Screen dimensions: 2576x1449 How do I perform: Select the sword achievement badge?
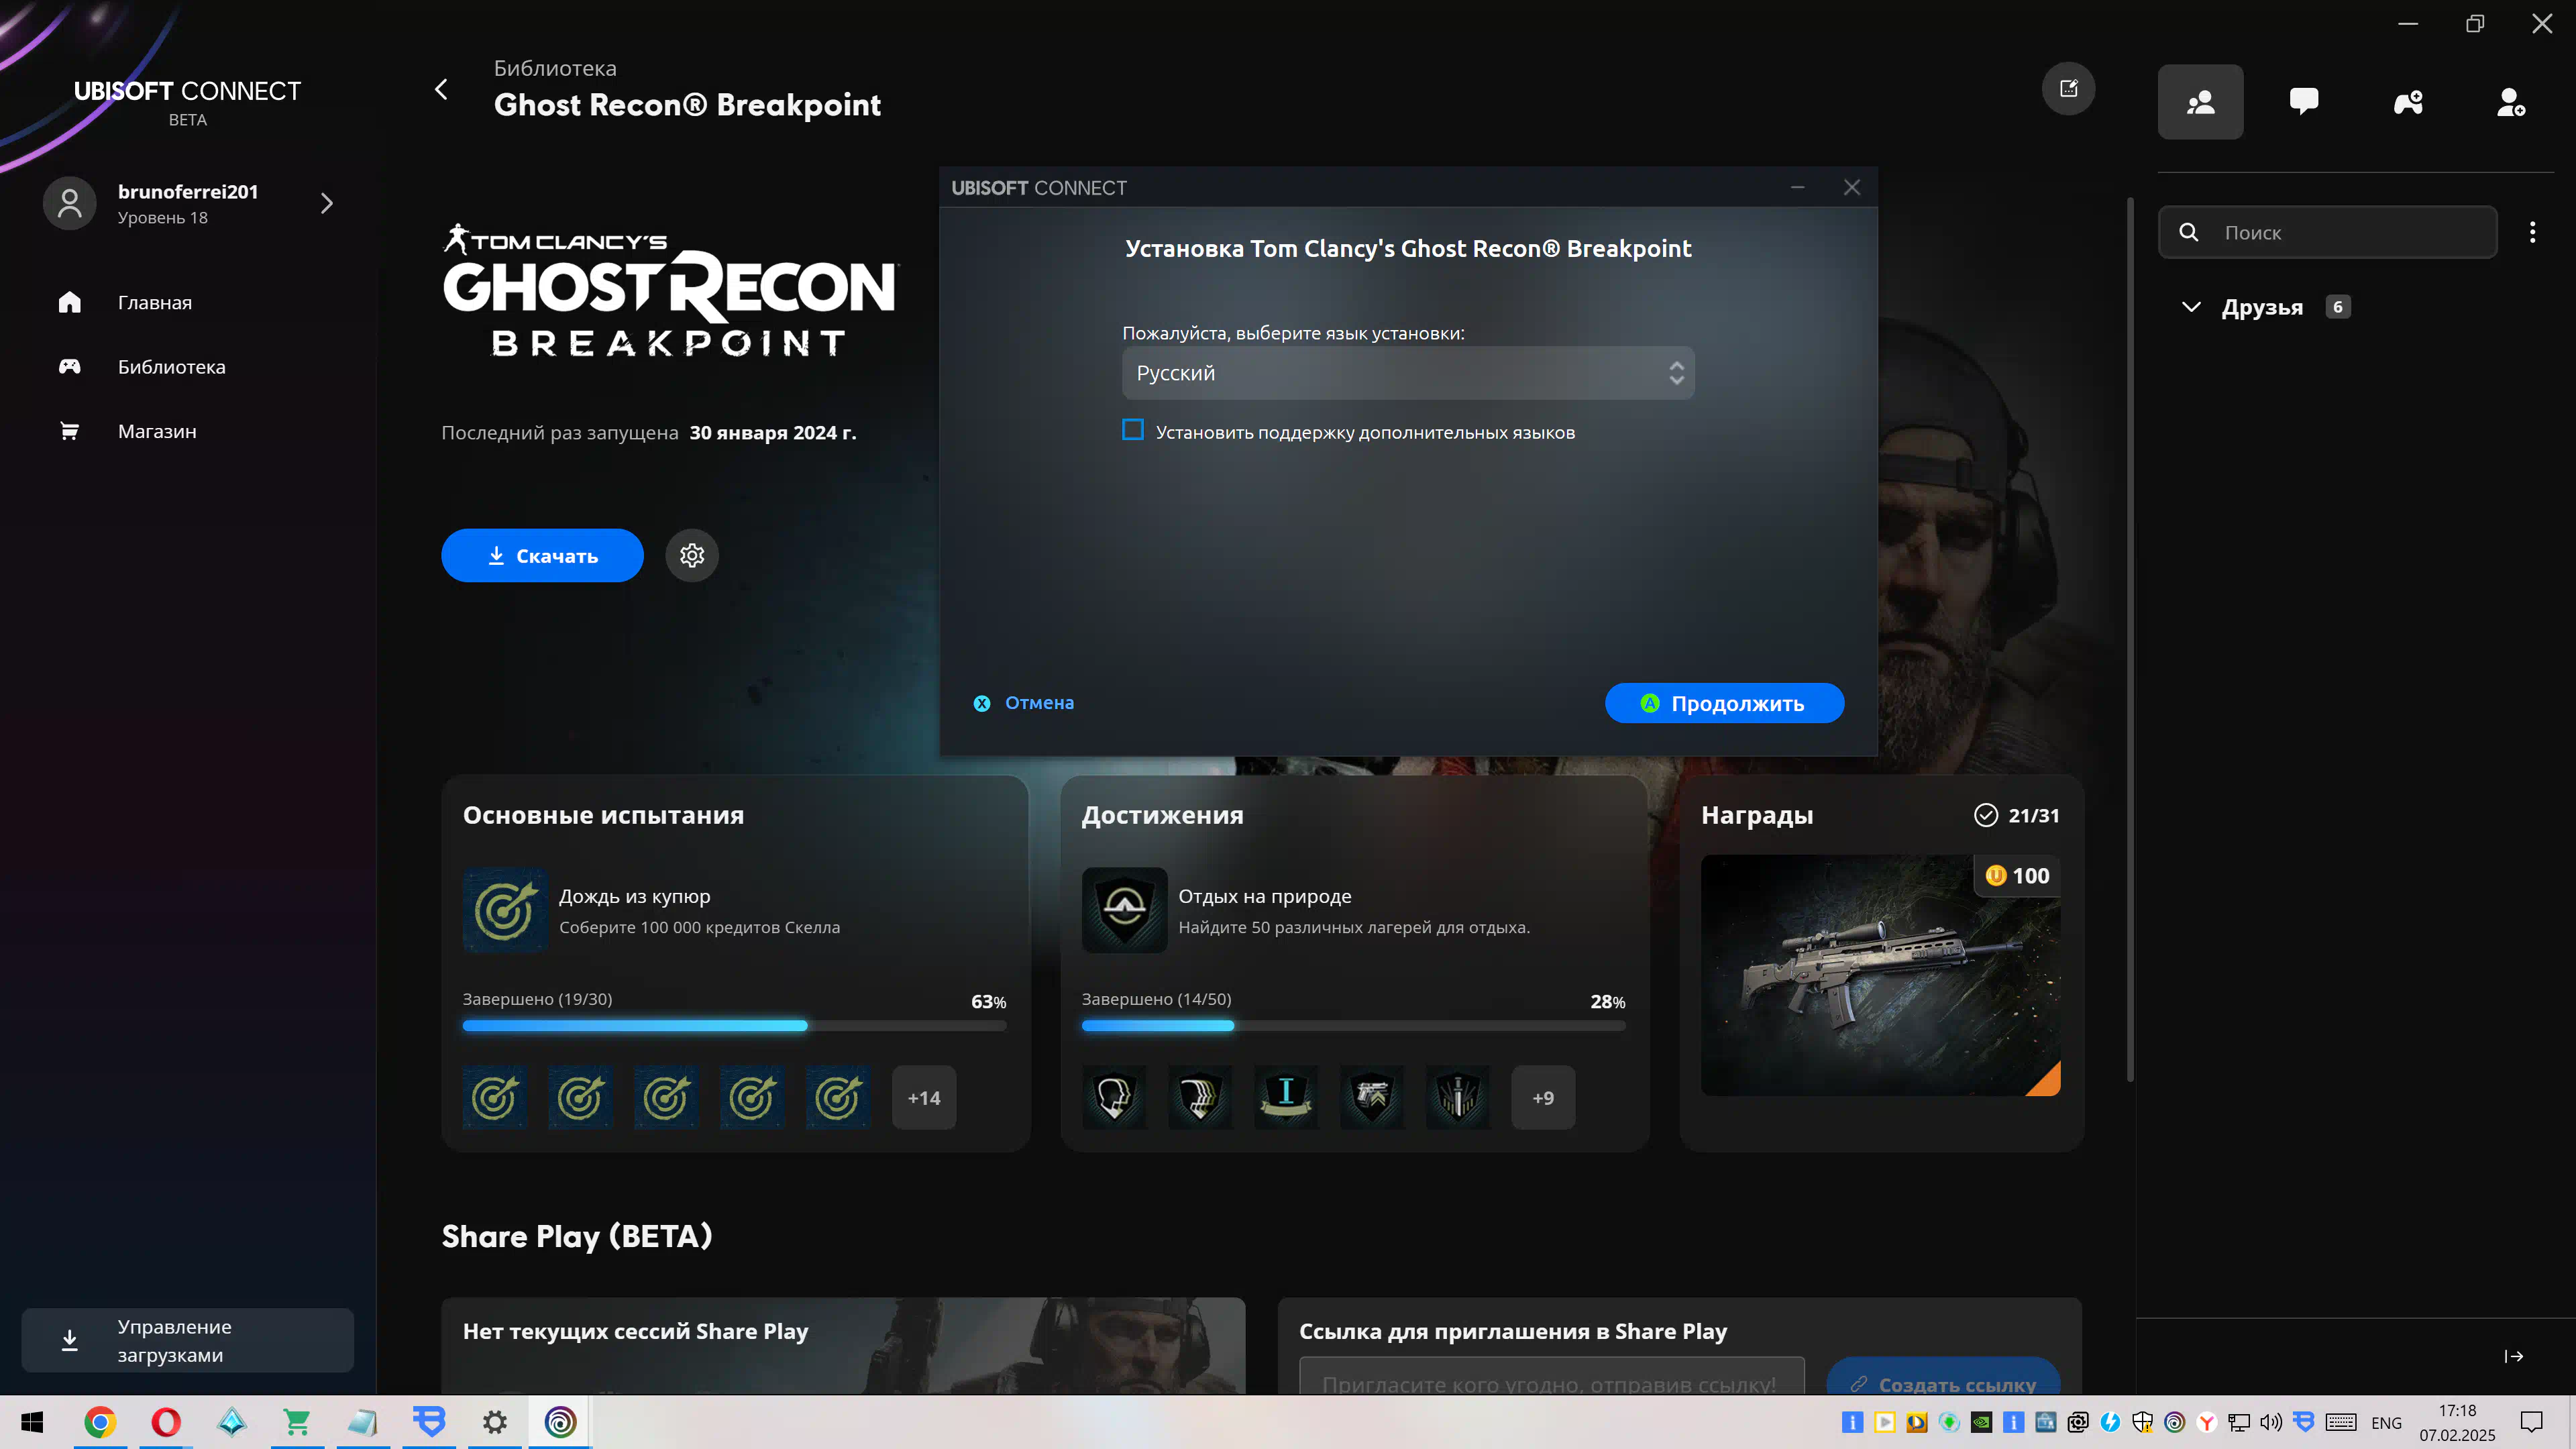tap(1458, 1097)
